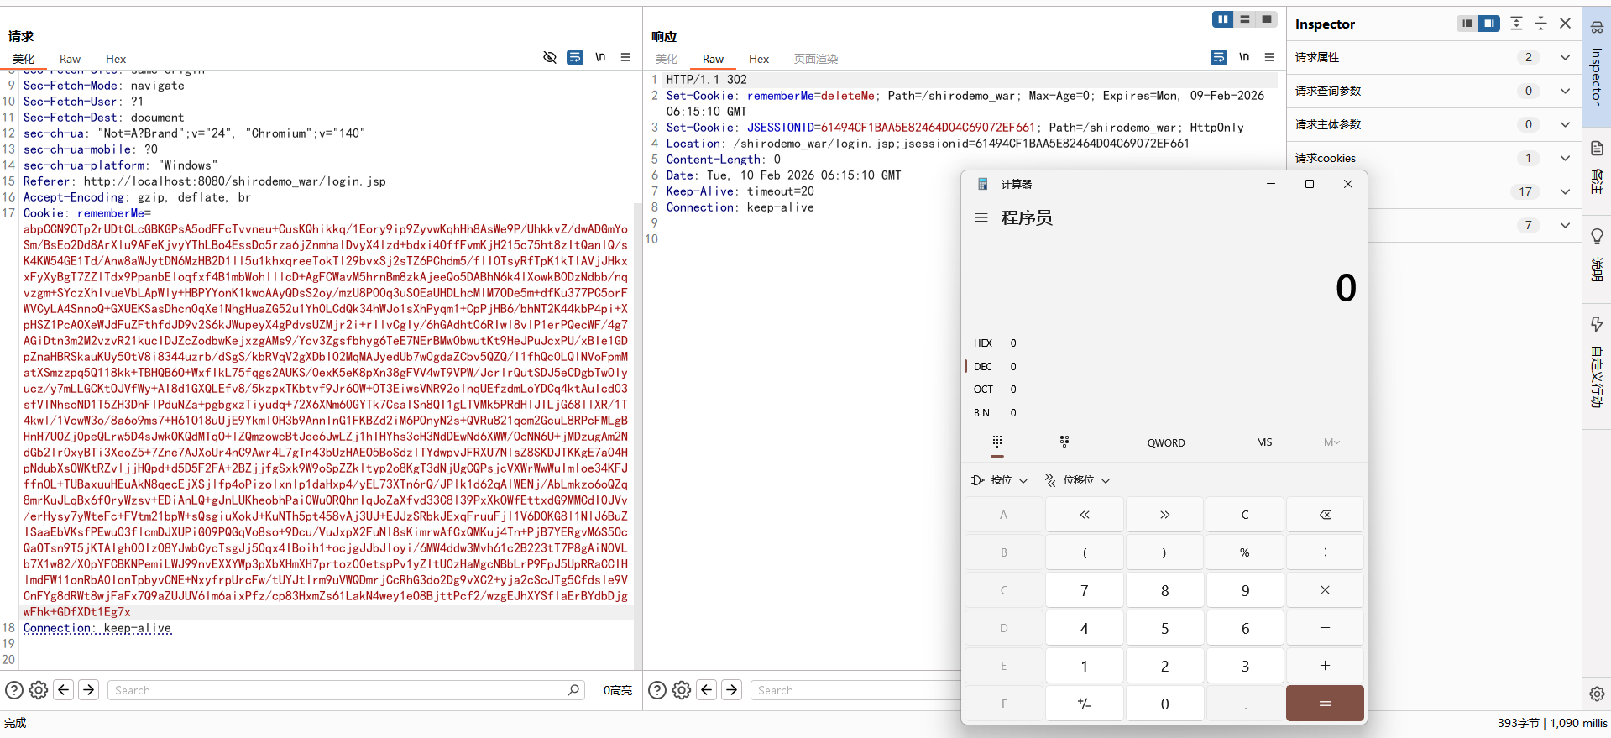Viewport: 1611px width, 738px height.
Task: Open the 按位 bitwise dropdown
Action: click(1000, 480)
